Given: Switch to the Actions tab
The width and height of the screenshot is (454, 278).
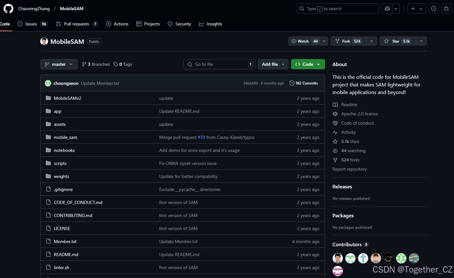Looking at the screenshot, I should [117, 24].
